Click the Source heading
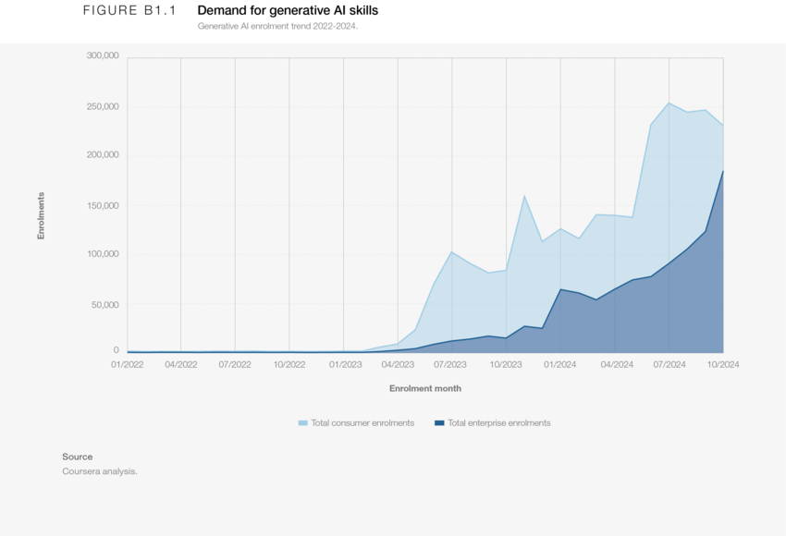Image resolution: width=786 pixels, height=536 pixels. point(77,457)
